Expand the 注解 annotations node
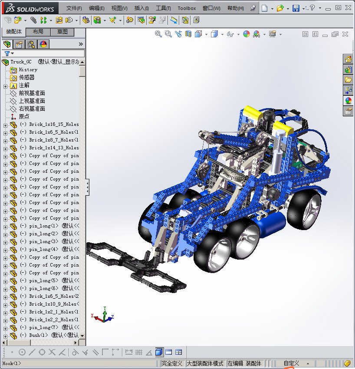This screenshot has width=355, height=369. (5, 86)
